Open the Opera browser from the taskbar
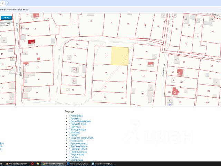This screenshot has height=166, width=221. point(32,164)
